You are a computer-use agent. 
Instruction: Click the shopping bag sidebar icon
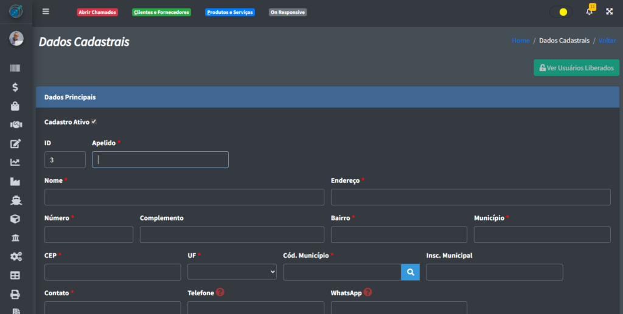pos(15,106)
